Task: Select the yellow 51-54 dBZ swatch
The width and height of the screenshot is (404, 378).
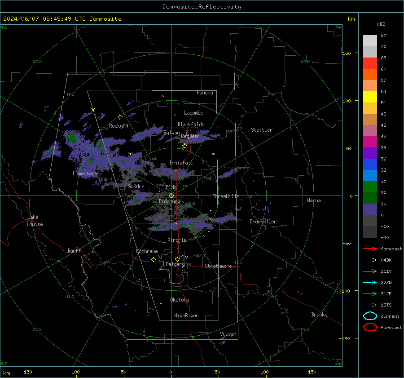Action: click(370, 97)
